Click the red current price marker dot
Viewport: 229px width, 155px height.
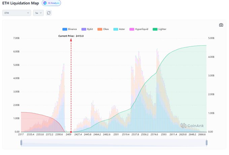[71, 132]
